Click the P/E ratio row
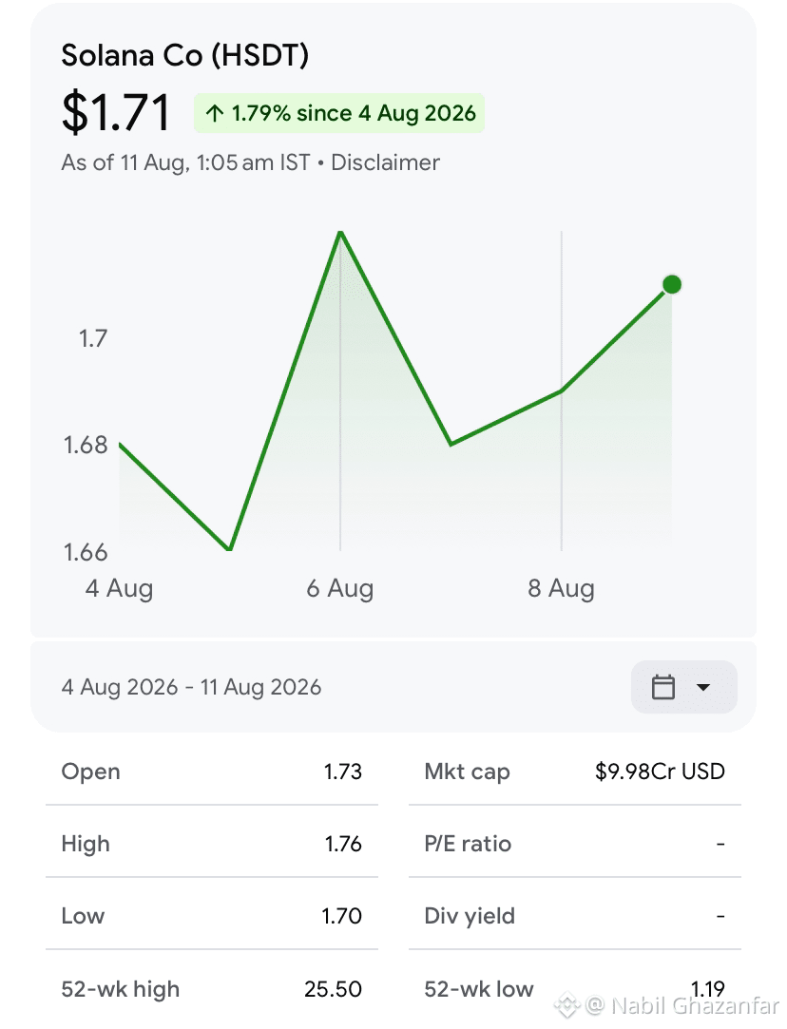 click(x=574, y=844)
